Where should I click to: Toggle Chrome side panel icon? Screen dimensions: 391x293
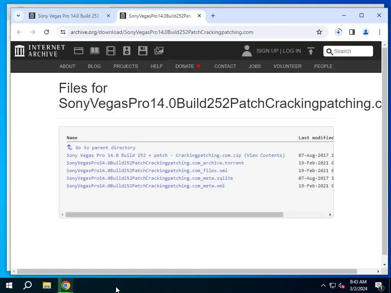(x=352, y=32)
